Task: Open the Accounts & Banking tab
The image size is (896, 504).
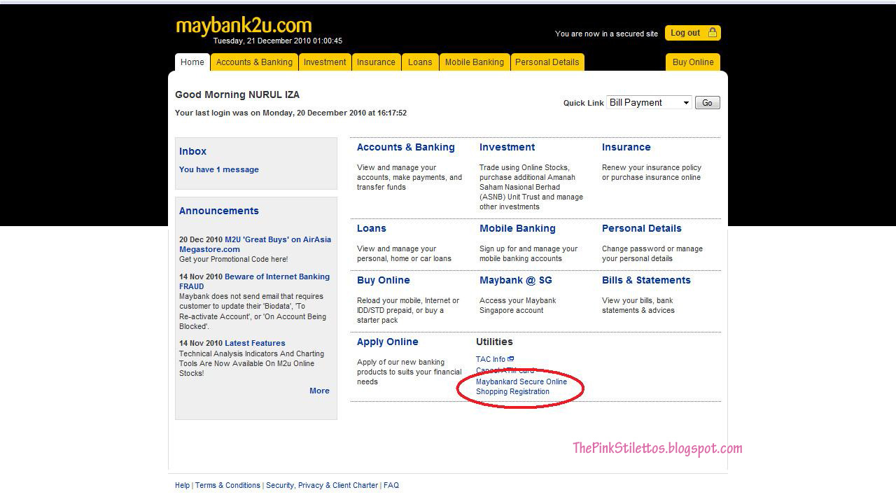Action: click(x=254, y=62)
